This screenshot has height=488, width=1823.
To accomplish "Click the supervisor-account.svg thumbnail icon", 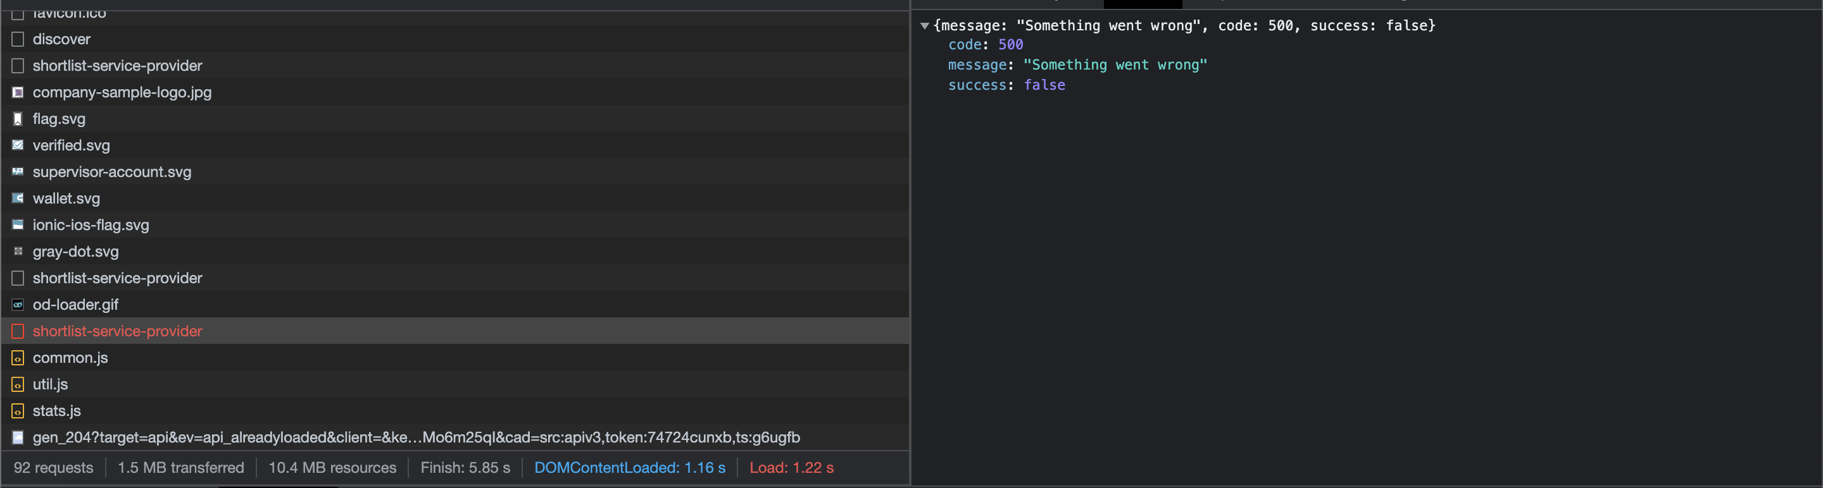I will (18, 171).
